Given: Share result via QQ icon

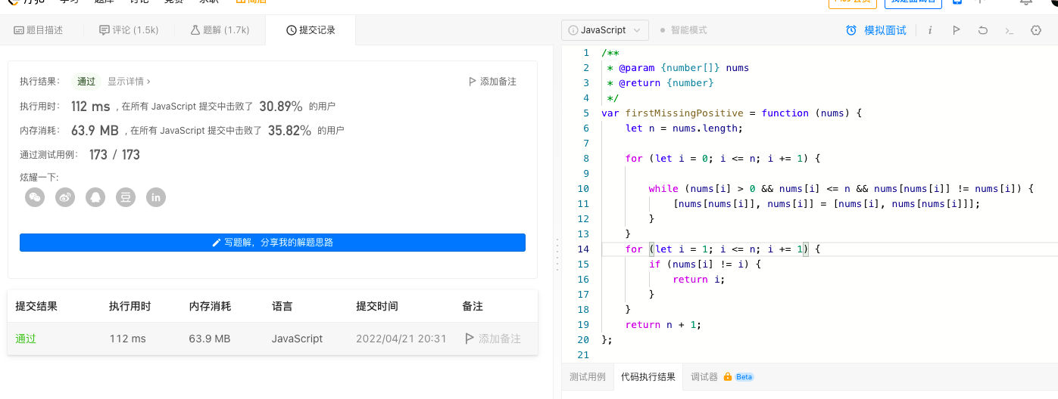Looking at the screenshot, I should coord(95,197).
